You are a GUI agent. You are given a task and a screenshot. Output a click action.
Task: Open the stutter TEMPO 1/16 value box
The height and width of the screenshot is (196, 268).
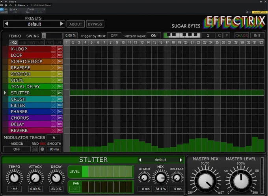coord(14,189)
